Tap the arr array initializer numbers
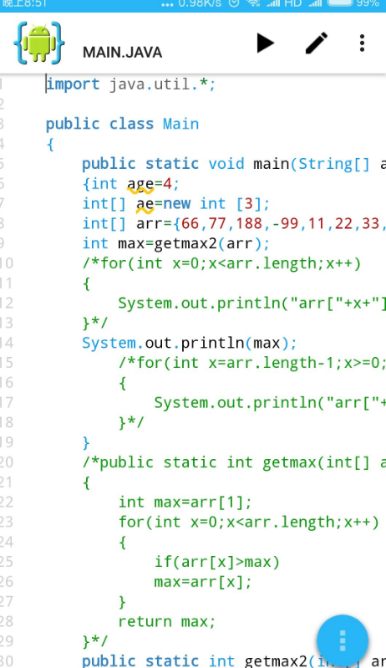Image resolution: width=386 pixels, height=668 pixels. pyautogui.click(x=282, y=224)
